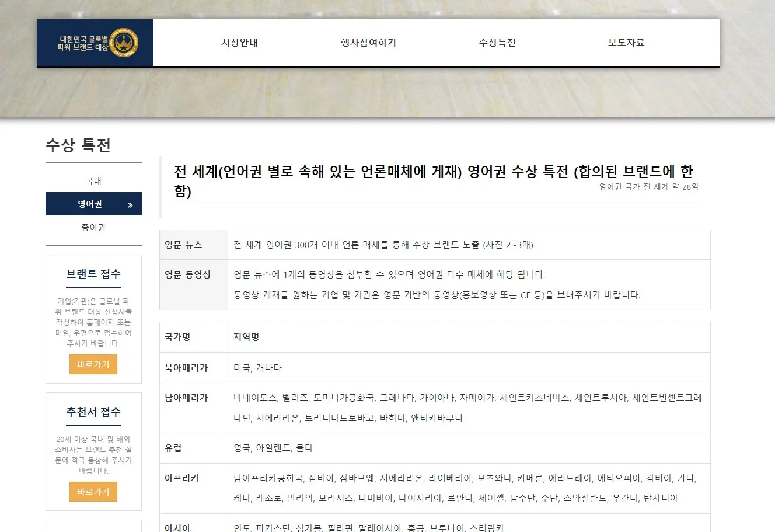Open the site home via the header logo
The height and width of the screenshot is (532, 775).
pyautogui.click(x=82, y=42)
